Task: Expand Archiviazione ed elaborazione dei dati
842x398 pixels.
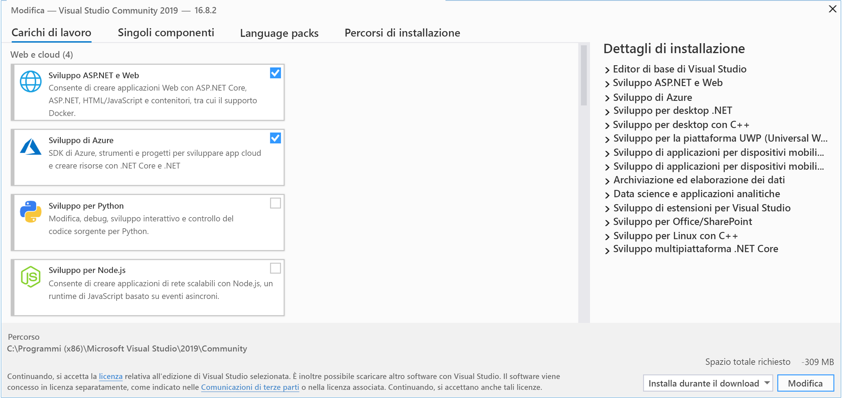Action: pyautogui.click(x=607, y=181)
